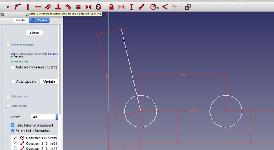
Task: Select the horizontal distance constraint tool
Action: 121,7
